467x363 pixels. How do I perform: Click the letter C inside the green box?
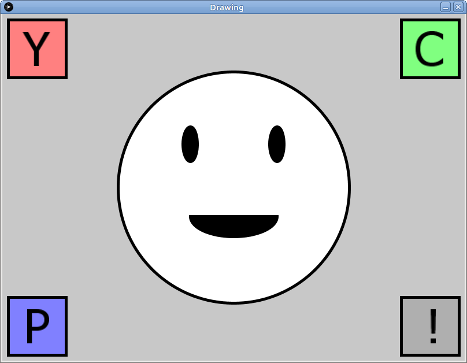(x=429, y=49)
